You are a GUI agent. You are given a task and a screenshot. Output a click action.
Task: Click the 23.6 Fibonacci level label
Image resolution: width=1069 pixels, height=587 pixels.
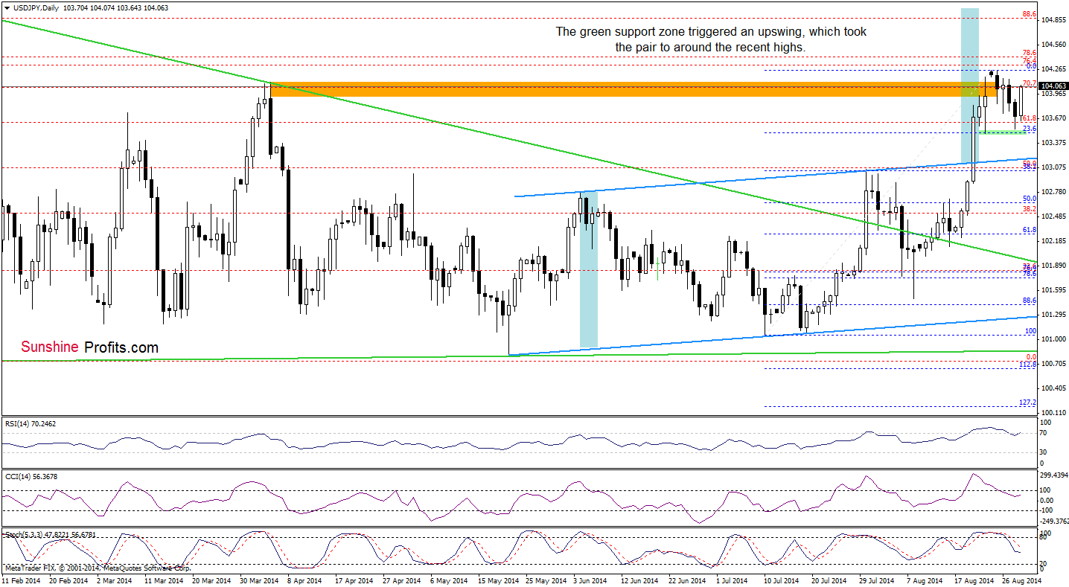click(1030, 129)
